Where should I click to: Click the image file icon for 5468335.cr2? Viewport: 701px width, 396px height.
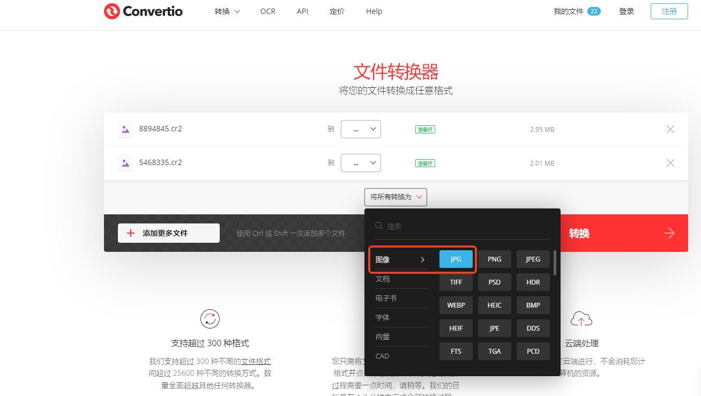click(x=125, y=163)
